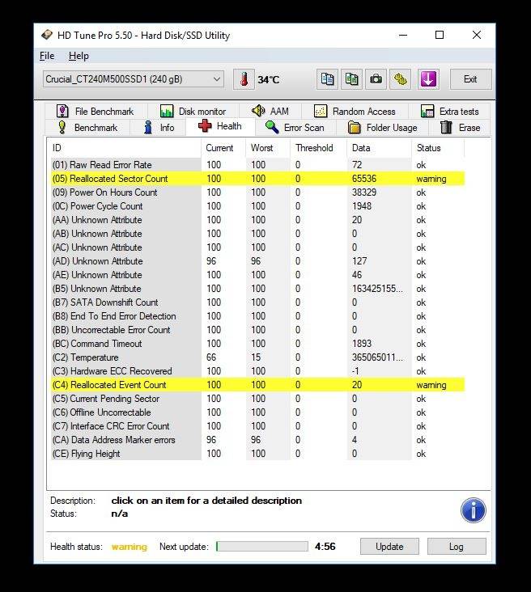This screenshot has width=531, height=592.
Task: Switch to the AAM tab
Action: pyautogui.click(x=270, y=112)
